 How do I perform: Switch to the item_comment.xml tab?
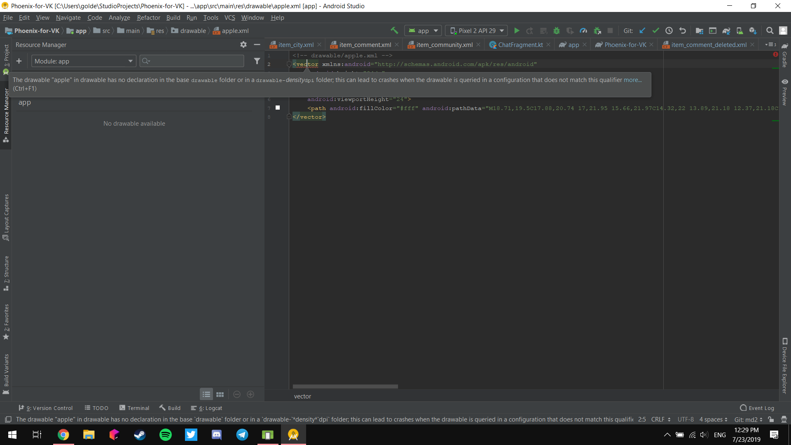point(365,44)
